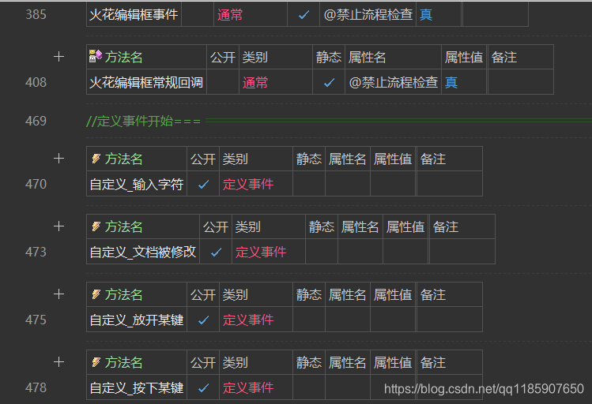The image size is (592, 404).
Task: Click event icon above 自定义_输入字符
Action: pos(96,159)
